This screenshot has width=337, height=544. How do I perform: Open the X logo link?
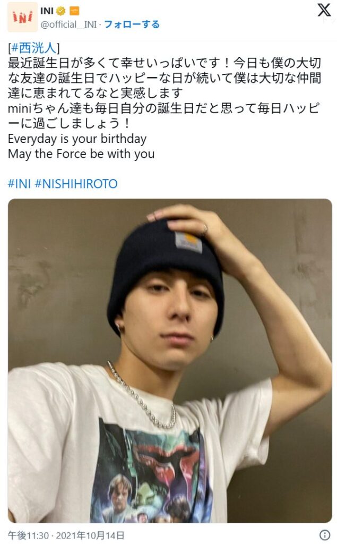tap(324, 10)
